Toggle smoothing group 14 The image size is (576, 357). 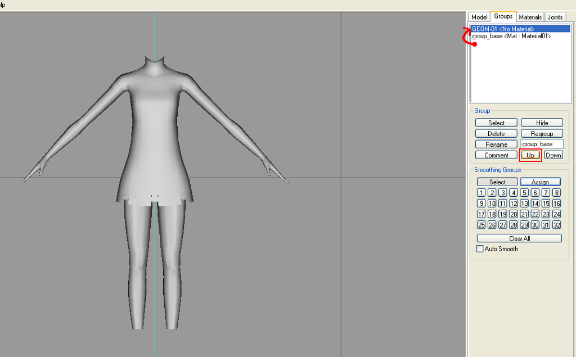535,203
